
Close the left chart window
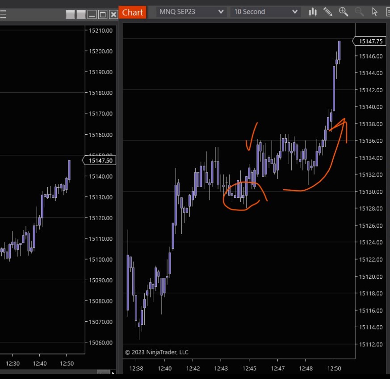[x=113, y=14]
